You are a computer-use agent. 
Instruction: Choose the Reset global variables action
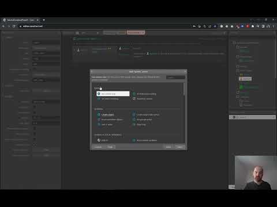[145, 140]
